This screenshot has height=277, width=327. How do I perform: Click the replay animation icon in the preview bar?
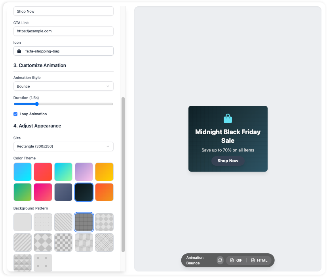(x=220, y=260)
